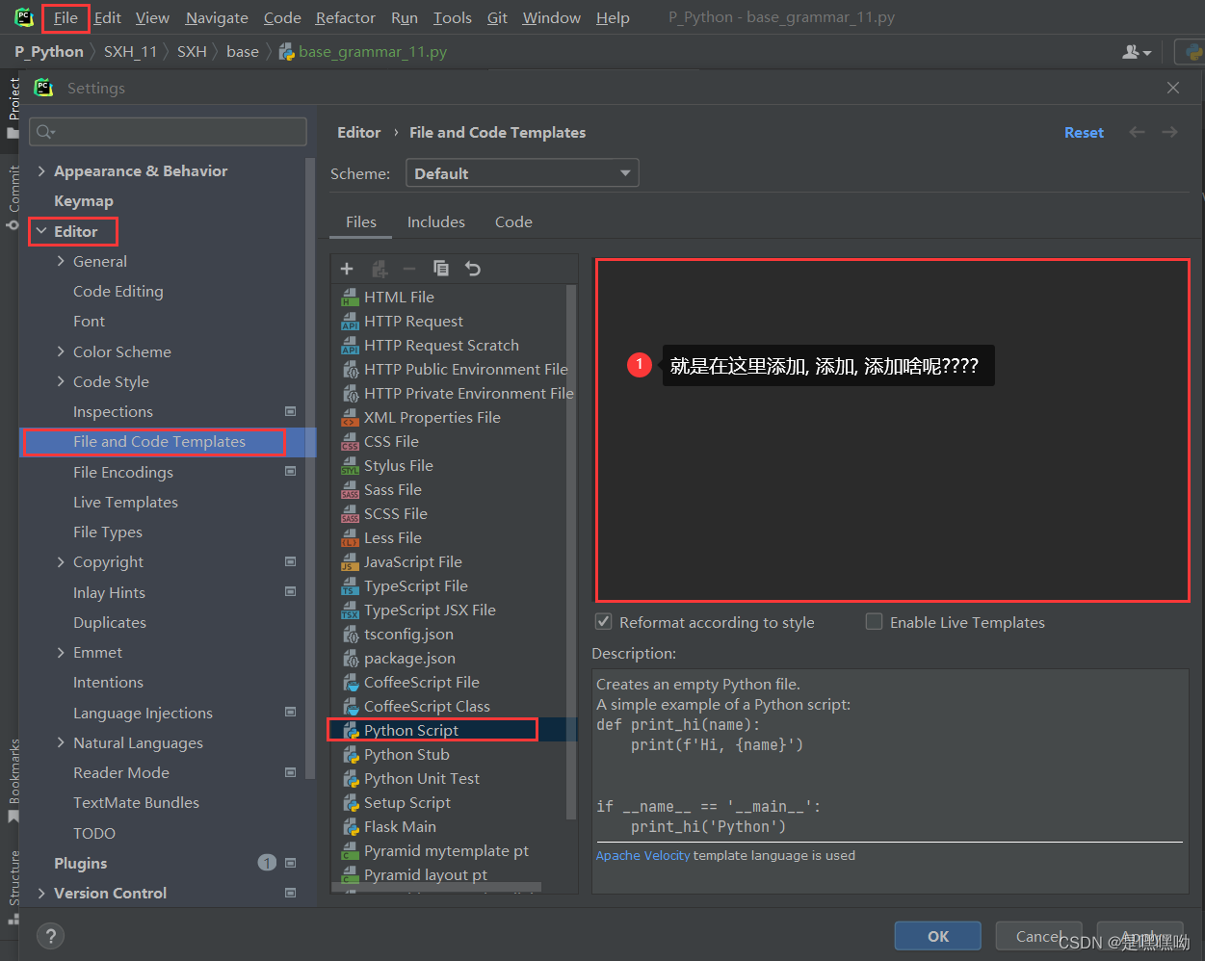Viewport: 1205px width, 961px height.
Task: Expand the Copyright subsection
Action: (x=61, y=561)
